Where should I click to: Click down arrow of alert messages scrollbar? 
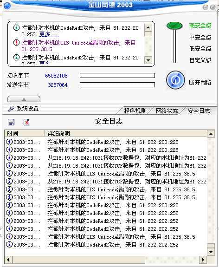(x=148, y=60)
